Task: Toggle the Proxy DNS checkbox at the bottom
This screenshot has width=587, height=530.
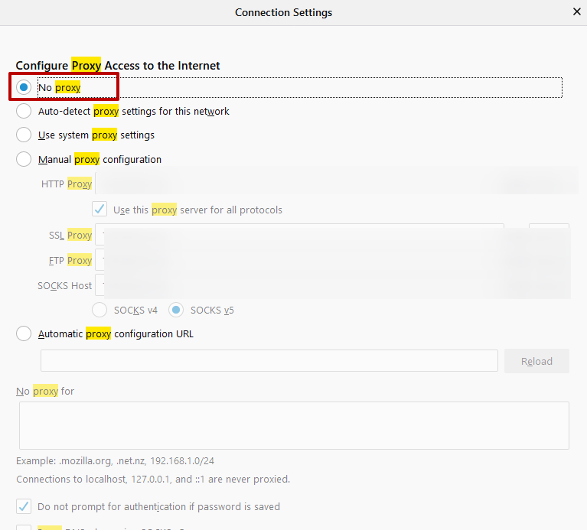Action: coord(24,527)
